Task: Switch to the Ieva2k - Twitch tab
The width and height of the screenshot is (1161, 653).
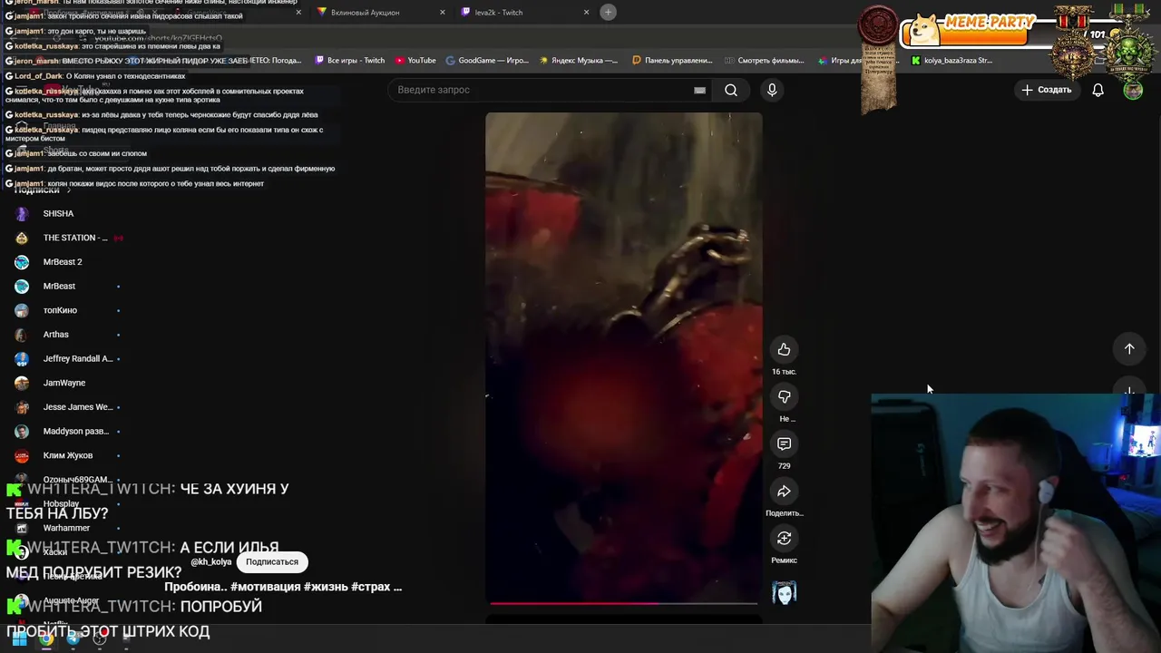Action: [499, 13]
